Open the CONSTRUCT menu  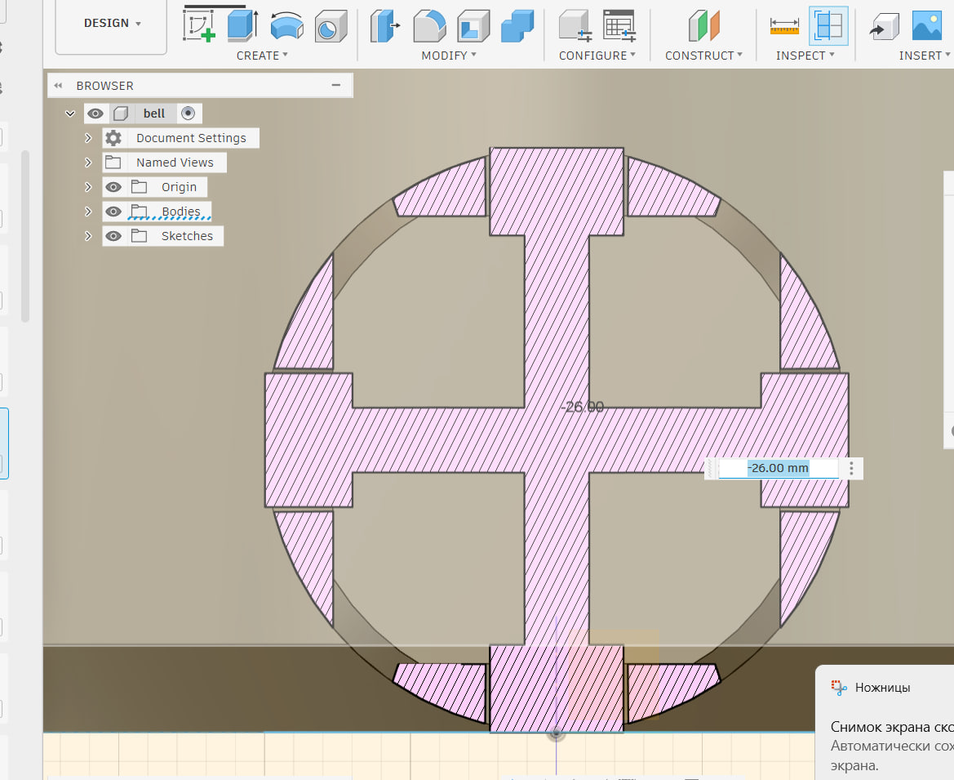703,56
